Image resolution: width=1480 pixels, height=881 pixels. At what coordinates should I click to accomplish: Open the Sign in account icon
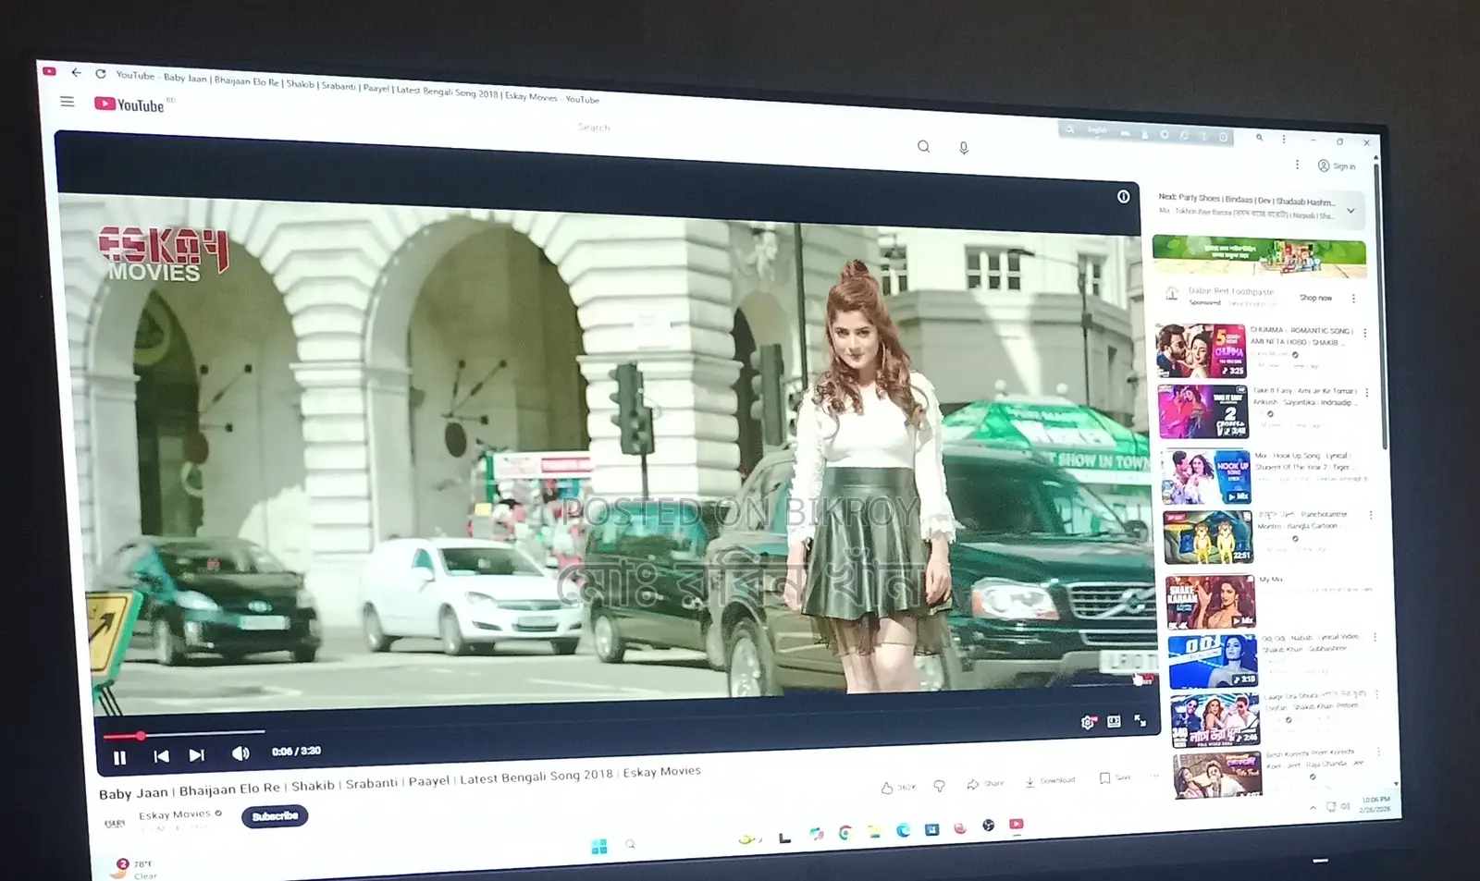(x=1324, y=165)
